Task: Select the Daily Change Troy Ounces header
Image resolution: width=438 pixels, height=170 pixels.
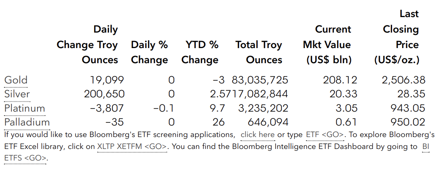Action: (x=87, y=44)
